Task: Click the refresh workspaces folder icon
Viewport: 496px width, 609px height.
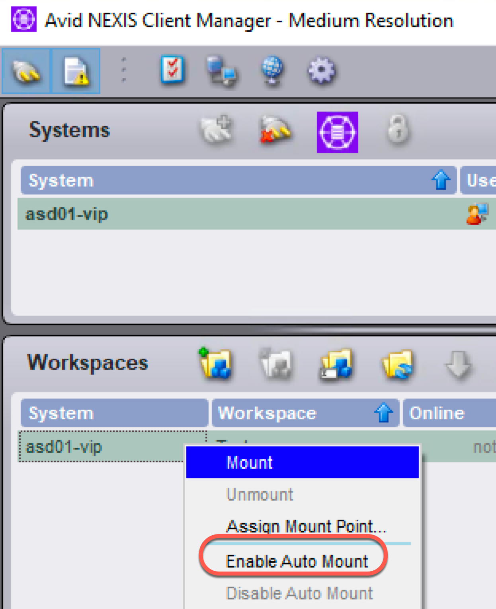Action: [x=397, y=363]
